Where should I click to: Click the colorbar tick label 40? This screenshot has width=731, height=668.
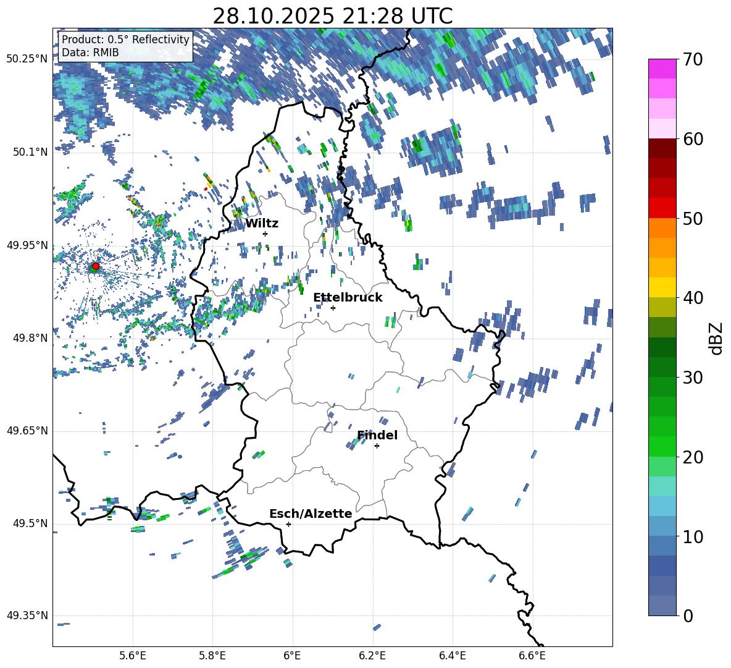[693, 298]
